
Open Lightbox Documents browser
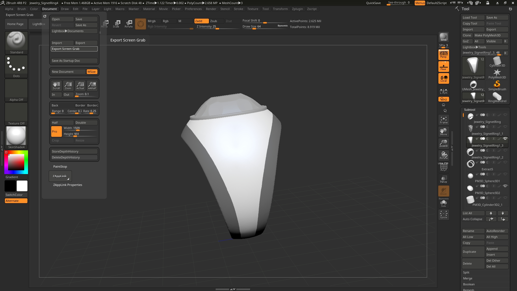click(x=74, y=31)
